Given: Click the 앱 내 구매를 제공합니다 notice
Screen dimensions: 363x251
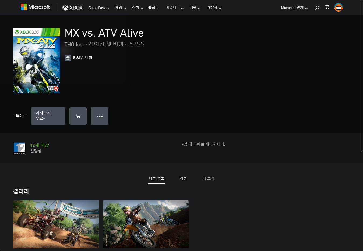Looking at the screenshot, I should coord(203,144).
